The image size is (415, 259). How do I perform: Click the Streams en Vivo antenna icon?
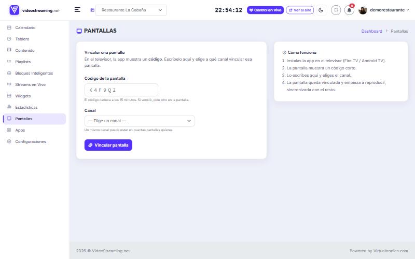pyautogui.click(x=9, y=84)
